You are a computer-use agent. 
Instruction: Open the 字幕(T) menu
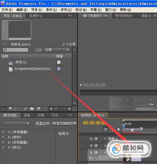pyautogui.click(x=96, y=10)
